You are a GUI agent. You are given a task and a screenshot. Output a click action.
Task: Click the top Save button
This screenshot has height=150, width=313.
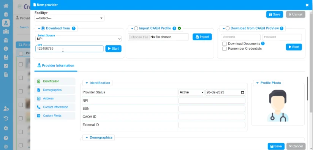(275, 14)
